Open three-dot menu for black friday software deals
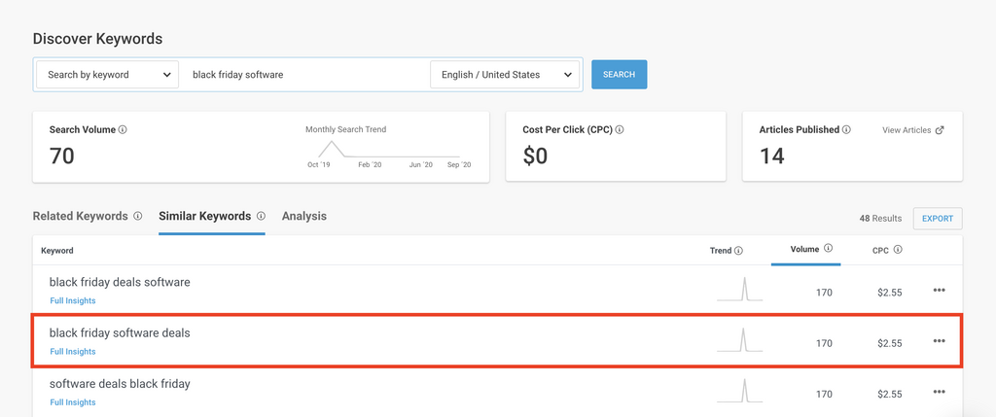 point(939,341)
